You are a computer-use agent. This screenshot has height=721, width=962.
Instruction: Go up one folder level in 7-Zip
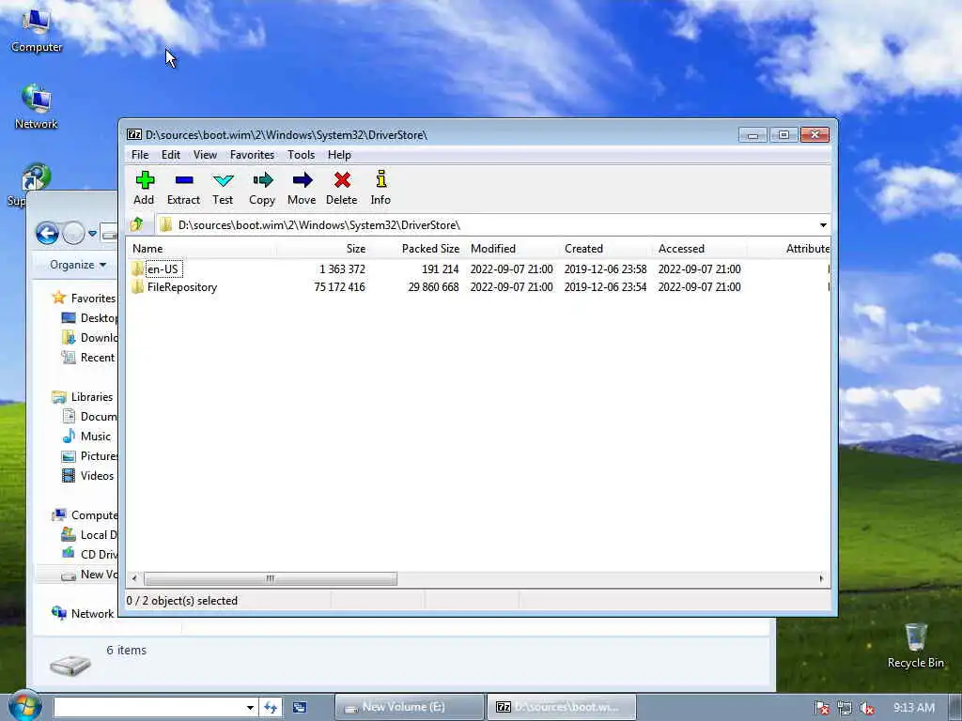(x=137, y=224)
